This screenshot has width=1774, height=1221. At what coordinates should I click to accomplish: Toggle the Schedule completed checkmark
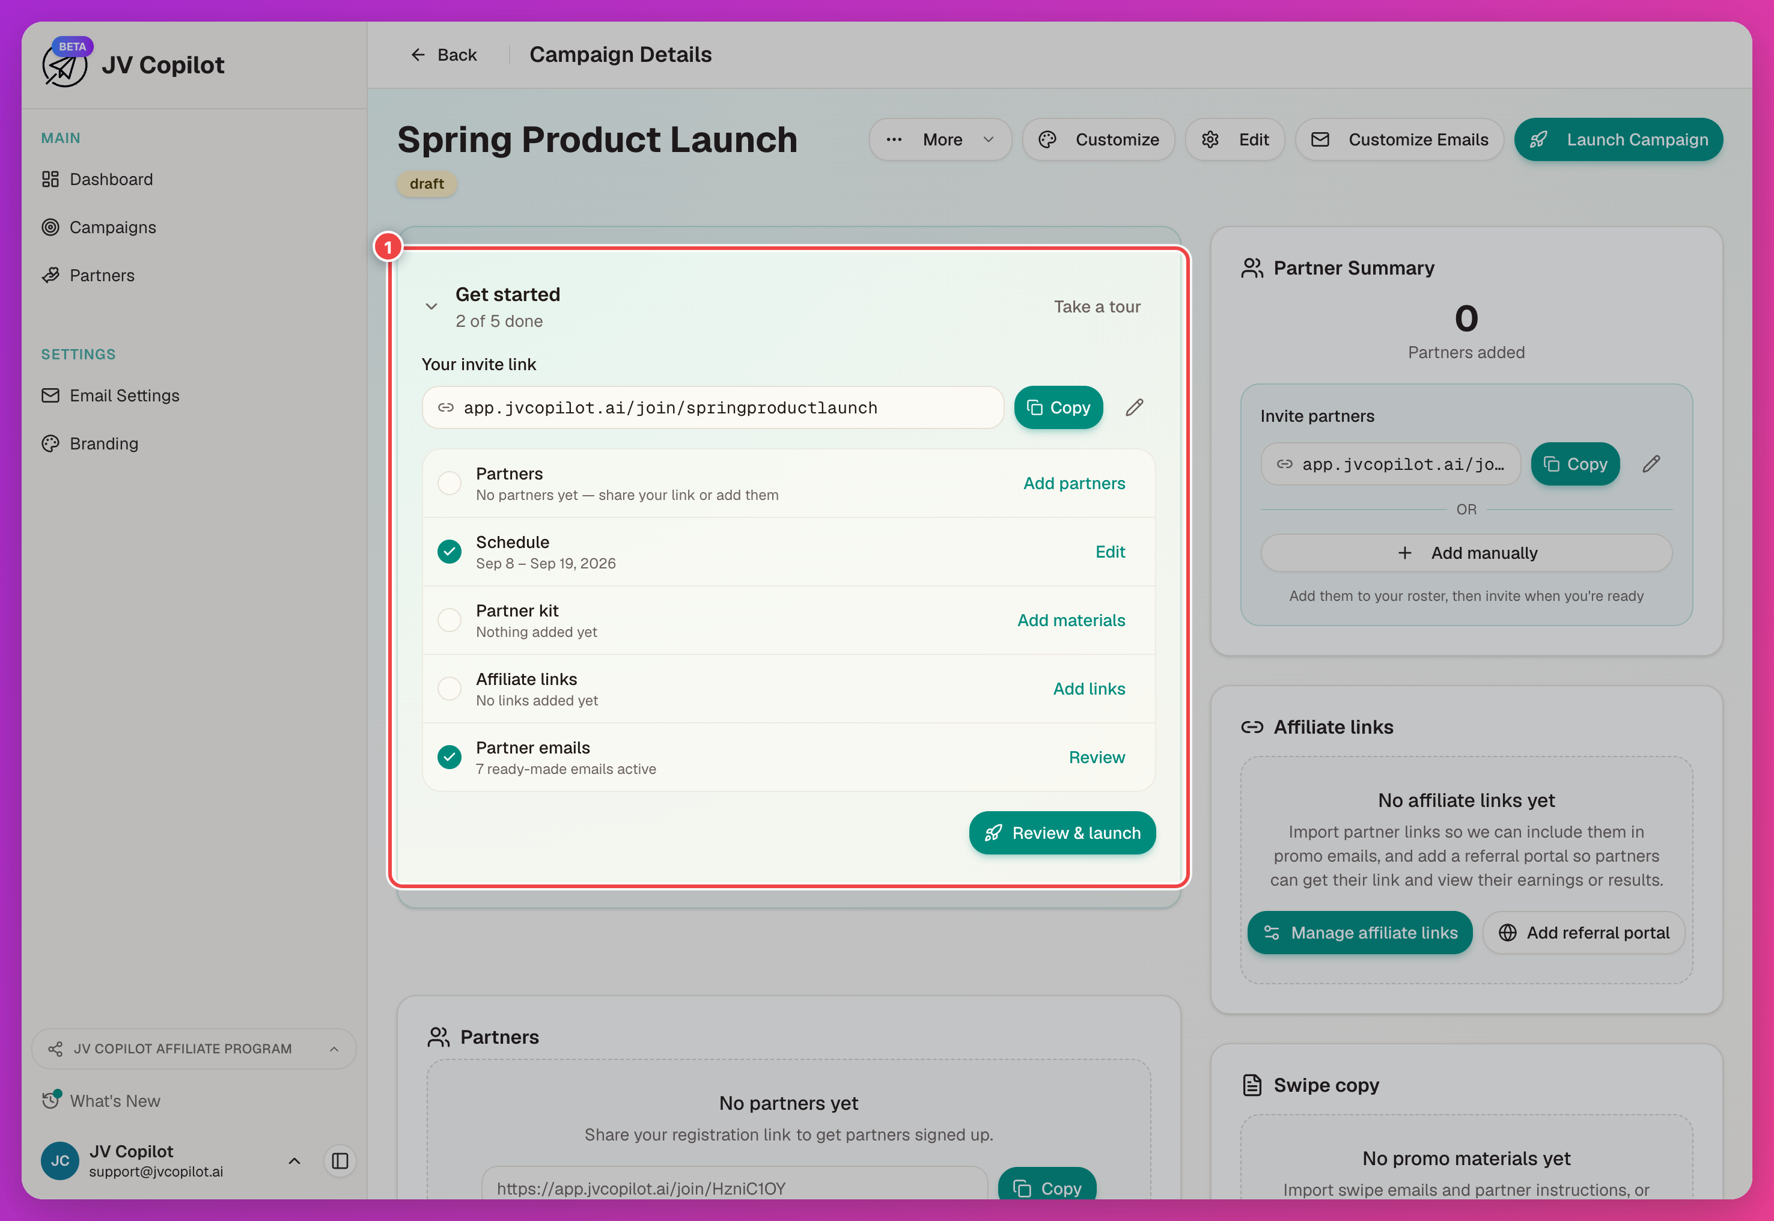pyautogui.click(x=449, y=552)
